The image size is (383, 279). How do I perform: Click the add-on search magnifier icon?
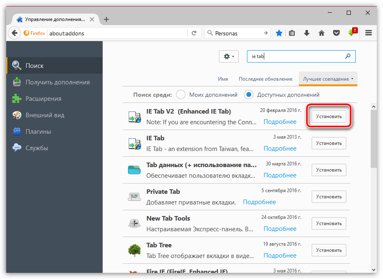point(348,56)
